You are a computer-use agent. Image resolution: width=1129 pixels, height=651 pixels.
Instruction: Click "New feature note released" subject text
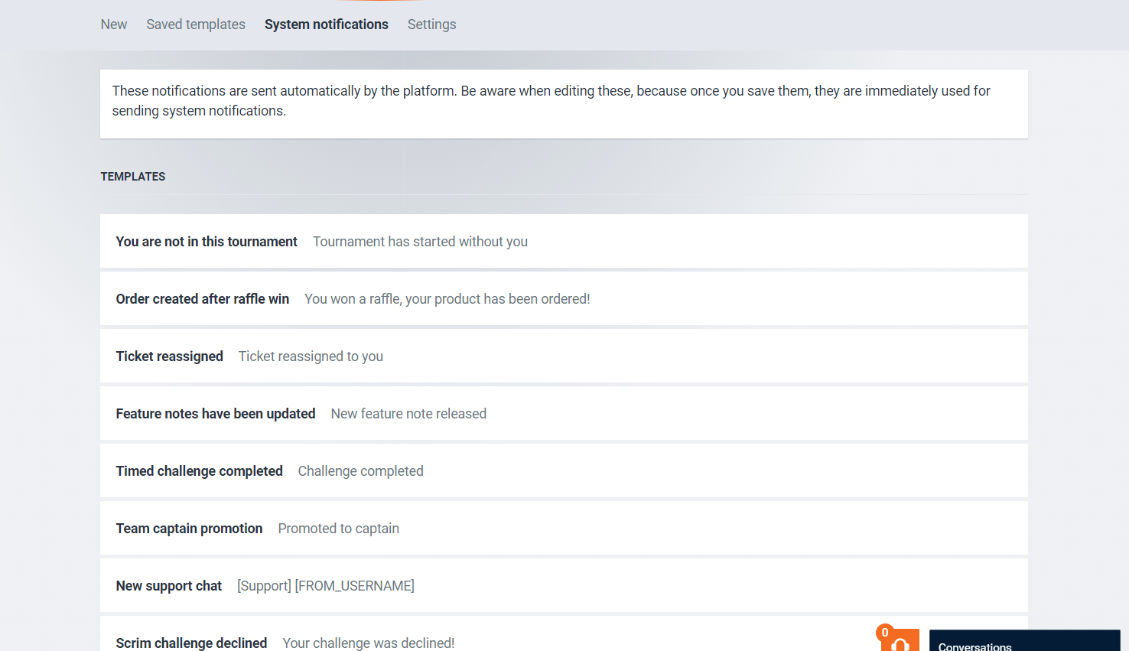point(408,414)
